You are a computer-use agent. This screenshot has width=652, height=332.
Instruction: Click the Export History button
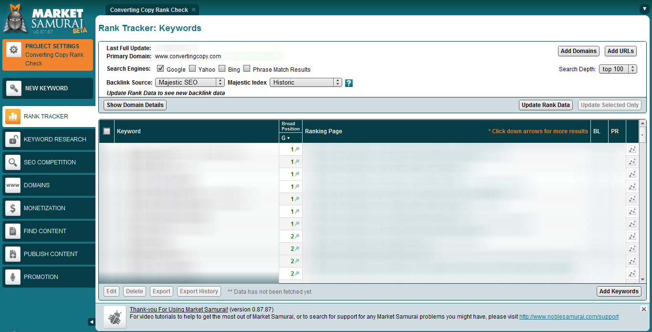tap(199, 291)
